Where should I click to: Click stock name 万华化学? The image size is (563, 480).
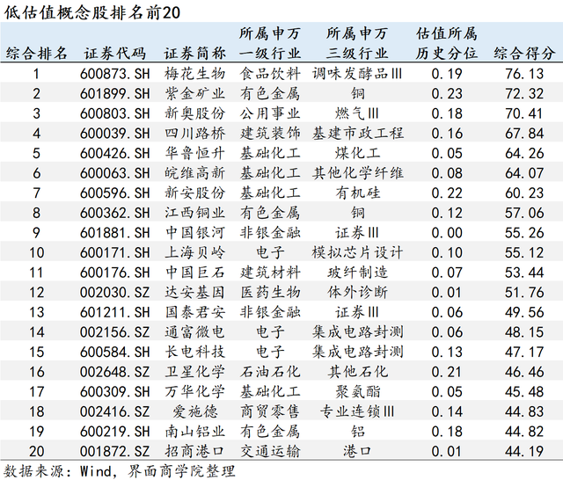[x=195, y=392]
